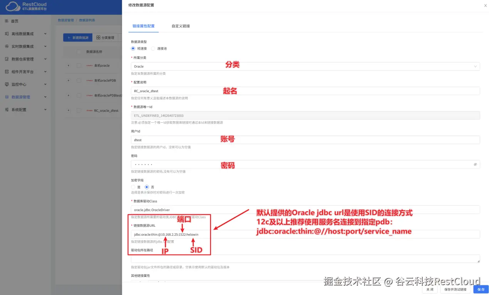Image resolution: width=489 pixels, height=295 pixels.
Task: Expand the 数据仓库管理 menu chevron
Action: point(45,59)
